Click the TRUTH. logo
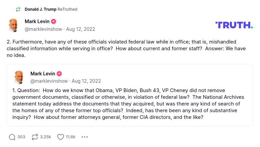The image size is (260, 147). [x=234, y=25]
